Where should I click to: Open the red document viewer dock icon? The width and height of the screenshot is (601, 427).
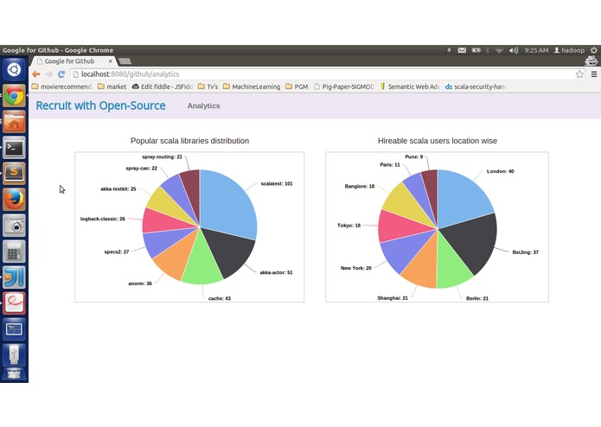[14, 303]
